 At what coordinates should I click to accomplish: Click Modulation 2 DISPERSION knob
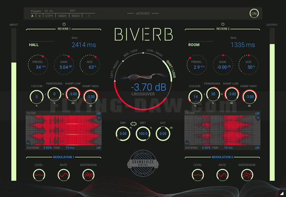247,175
